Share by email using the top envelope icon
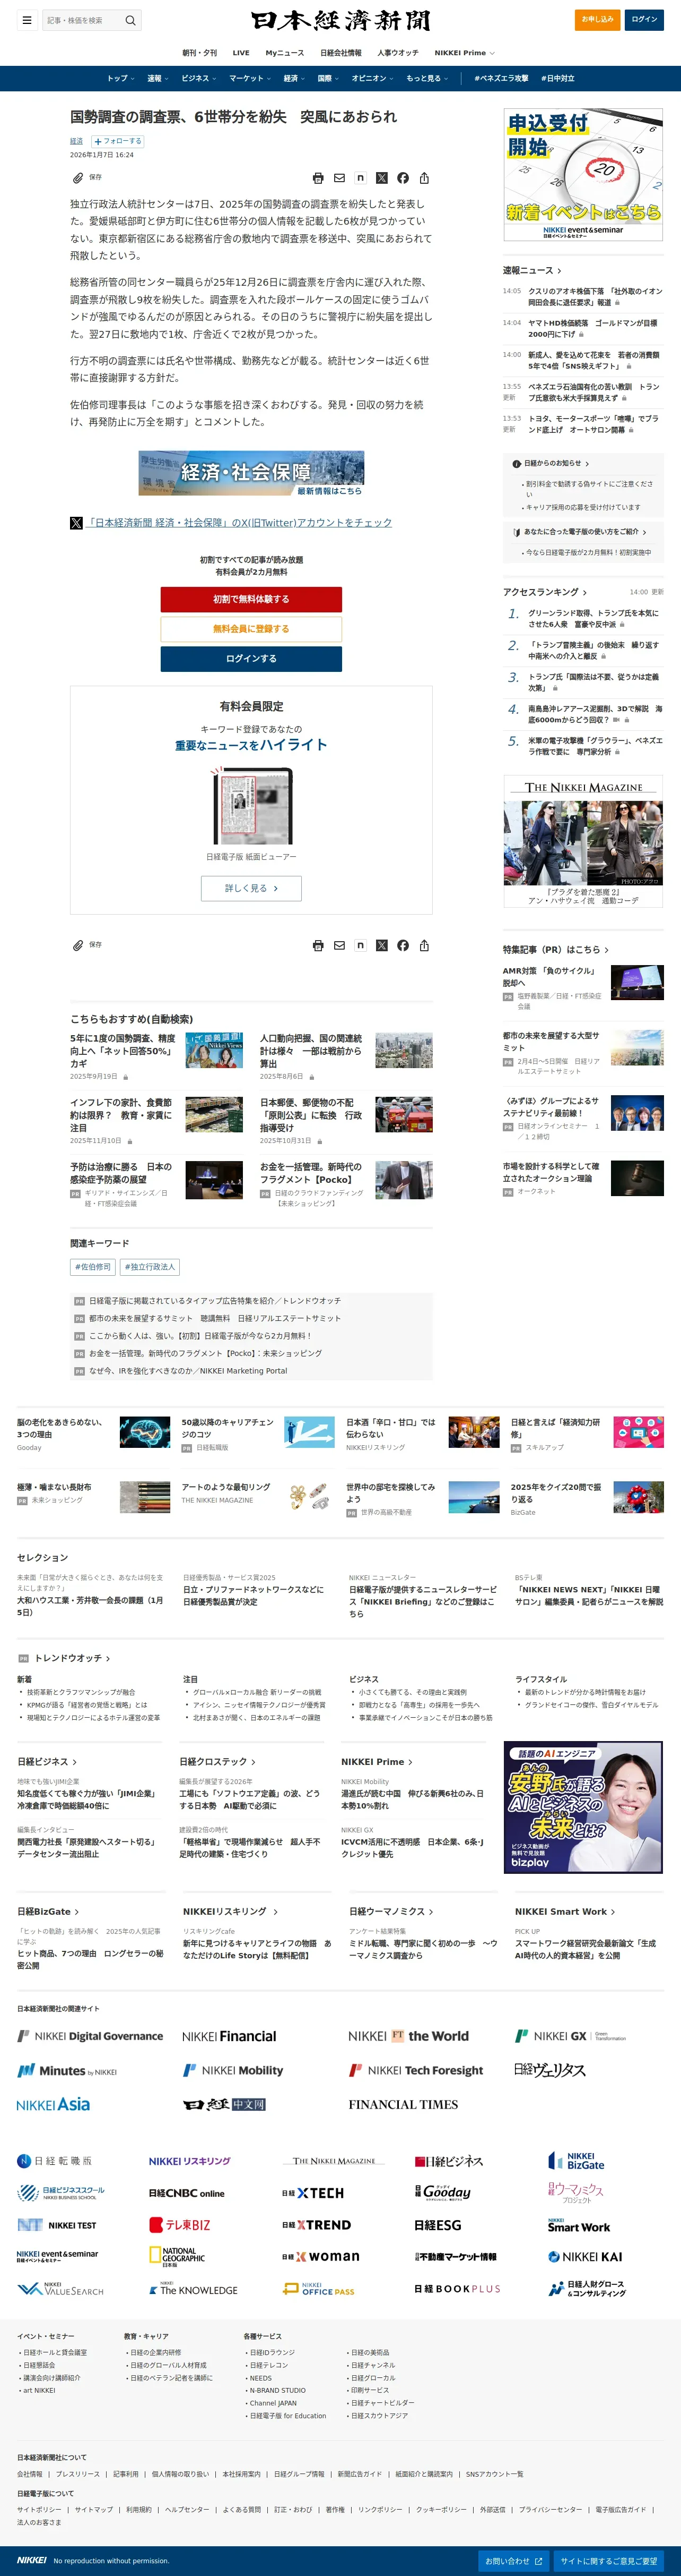This screenshot has height=2576, width=681. pyautogui.click(x=339, y=178)
